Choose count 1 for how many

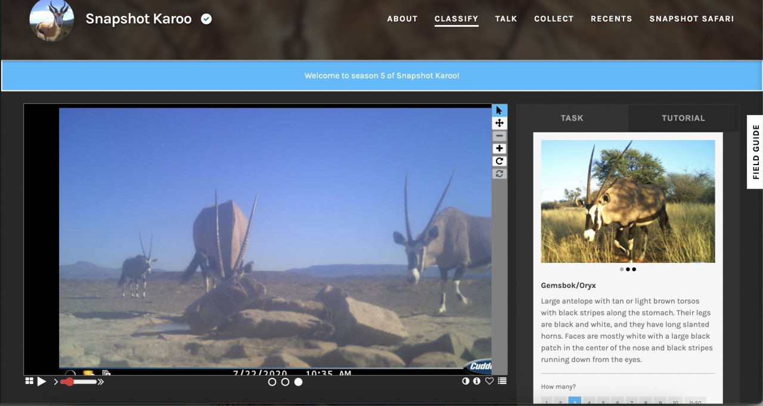click(x=547, y=401)
